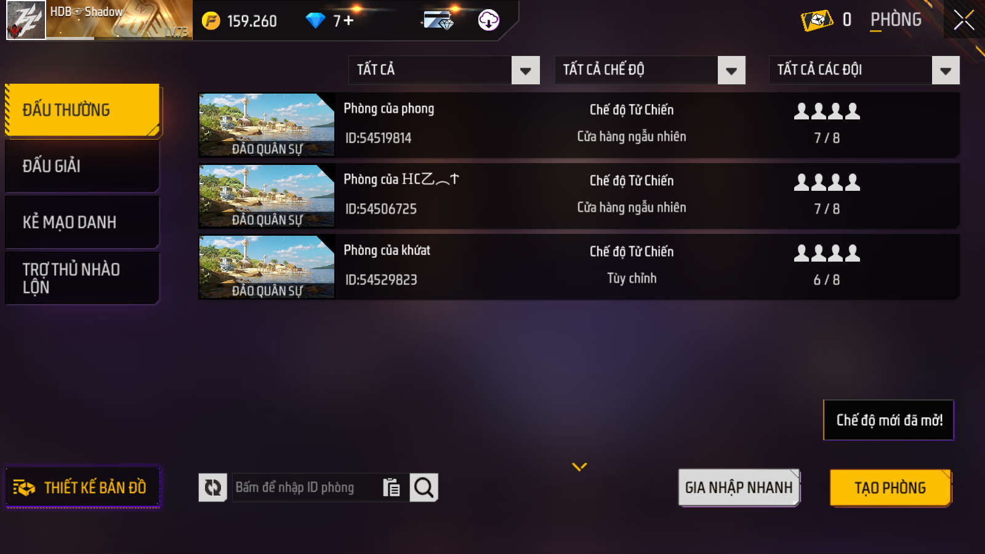Click the room ticket icon
Screen dimensions: 985x554
click(817, 20)
